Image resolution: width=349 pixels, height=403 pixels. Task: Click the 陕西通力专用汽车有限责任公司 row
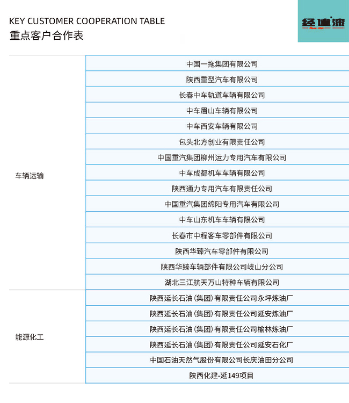(x=222, y=189)
